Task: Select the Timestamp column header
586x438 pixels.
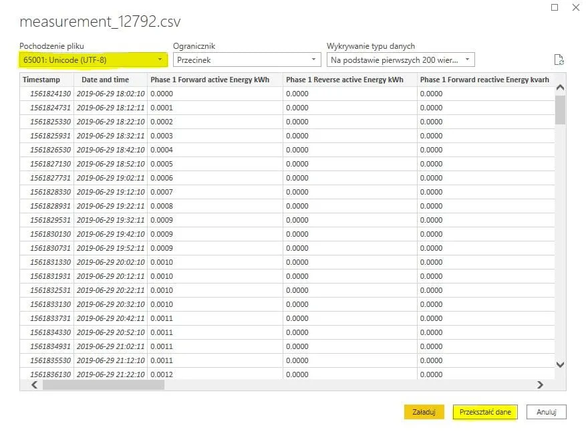Action: tap(47, 80)
